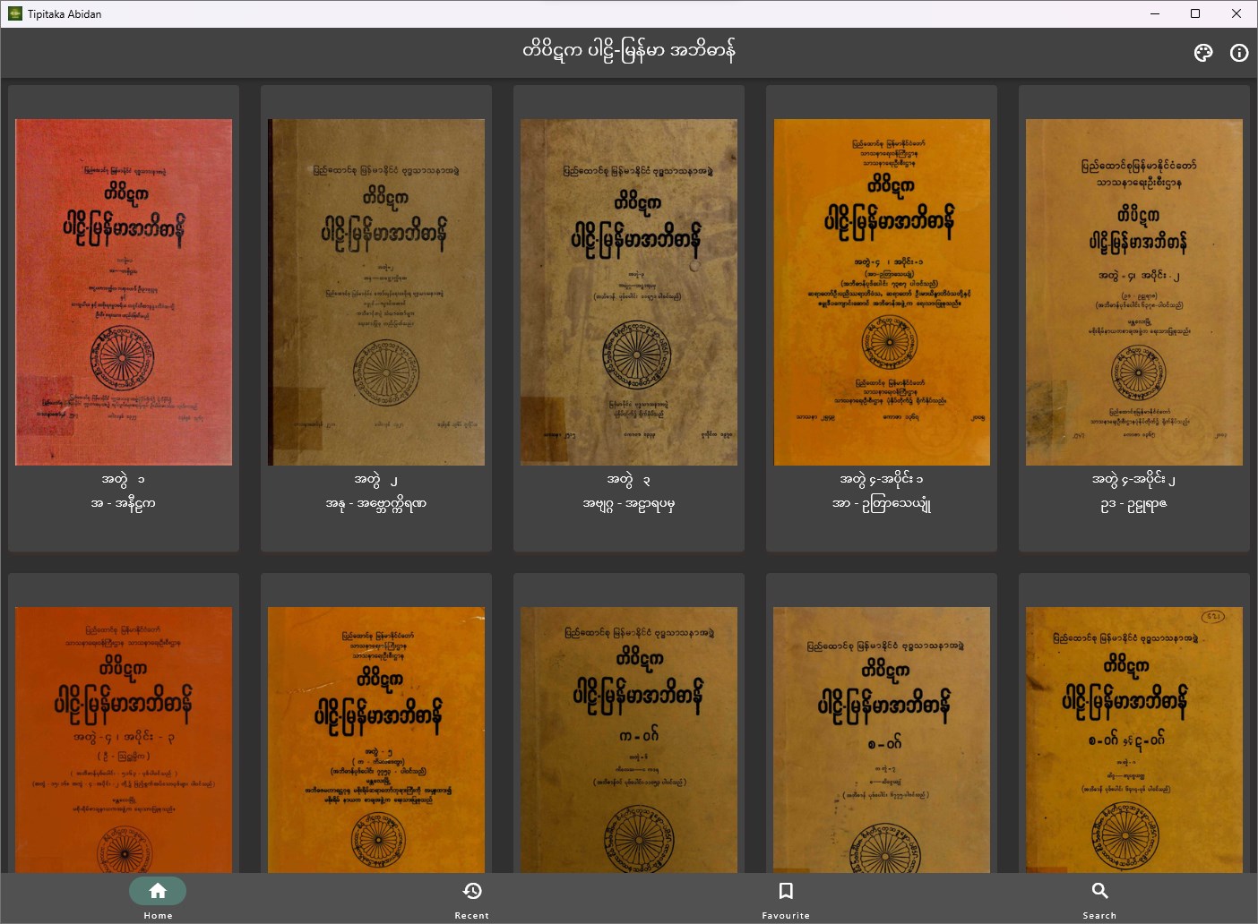Open the စ-ဝဂ် book cover

(x=882, y=740)
